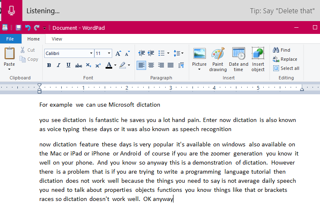
Task: Toggle Underline formatting
Action: click(68, 65)
